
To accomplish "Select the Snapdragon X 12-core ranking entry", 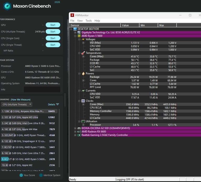I will coord(29,141).
